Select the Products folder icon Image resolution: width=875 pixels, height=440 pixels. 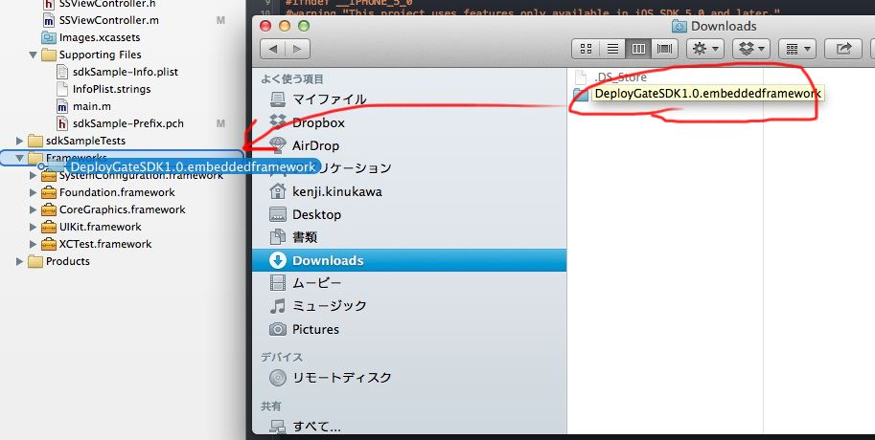35,262
